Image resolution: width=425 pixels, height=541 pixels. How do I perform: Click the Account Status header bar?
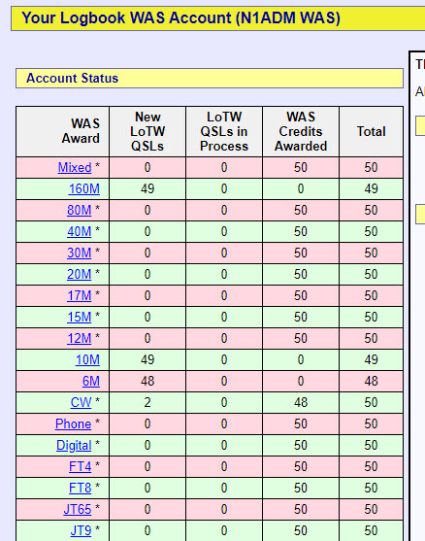(x=210, y=79)
